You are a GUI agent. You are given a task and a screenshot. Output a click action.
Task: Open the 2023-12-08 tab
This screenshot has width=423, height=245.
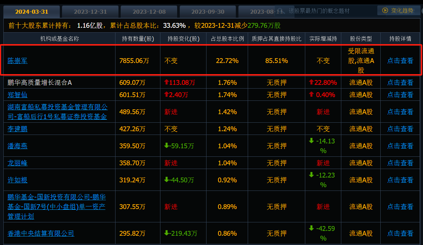149,11
